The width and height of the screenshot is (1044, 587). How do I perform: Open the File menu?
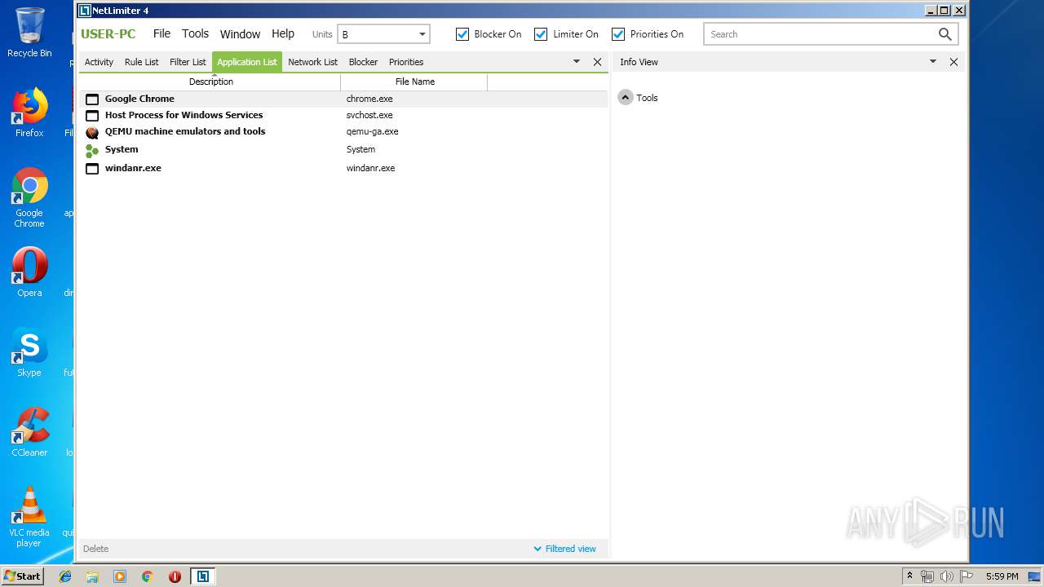161,33
